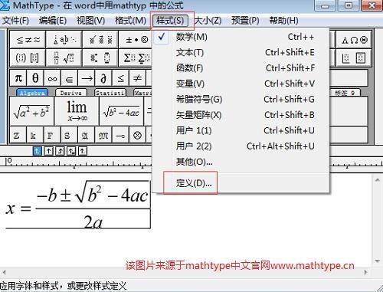Insert the infinity symbol
This screenshot has height=292, width=383.
(x=52, y=78)
